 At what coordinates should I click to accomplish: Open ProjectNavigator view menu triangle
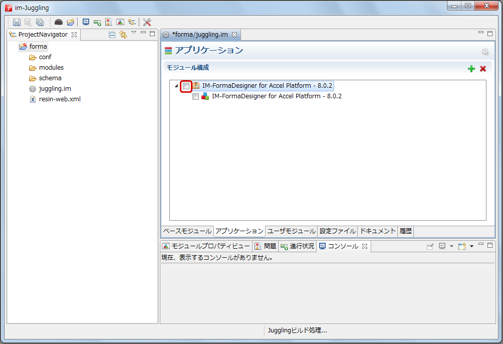pyautogui.click(x=134, y=33)
